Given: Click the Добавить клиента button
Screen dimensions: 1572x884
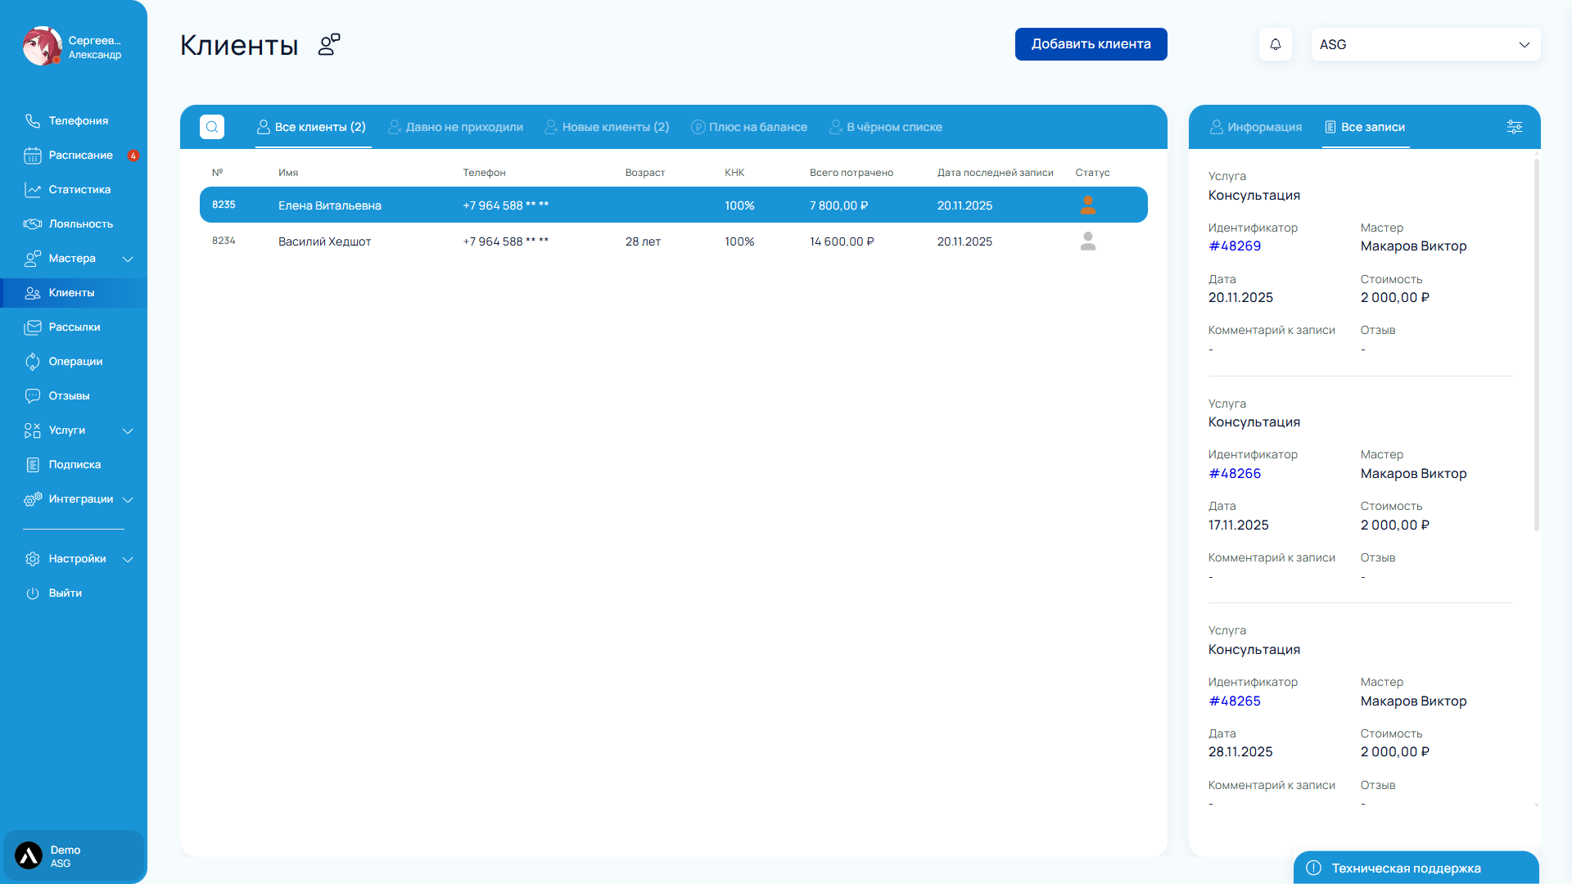Looking at the screenshot, I should pyautogui.click(x=1091, y=44).
